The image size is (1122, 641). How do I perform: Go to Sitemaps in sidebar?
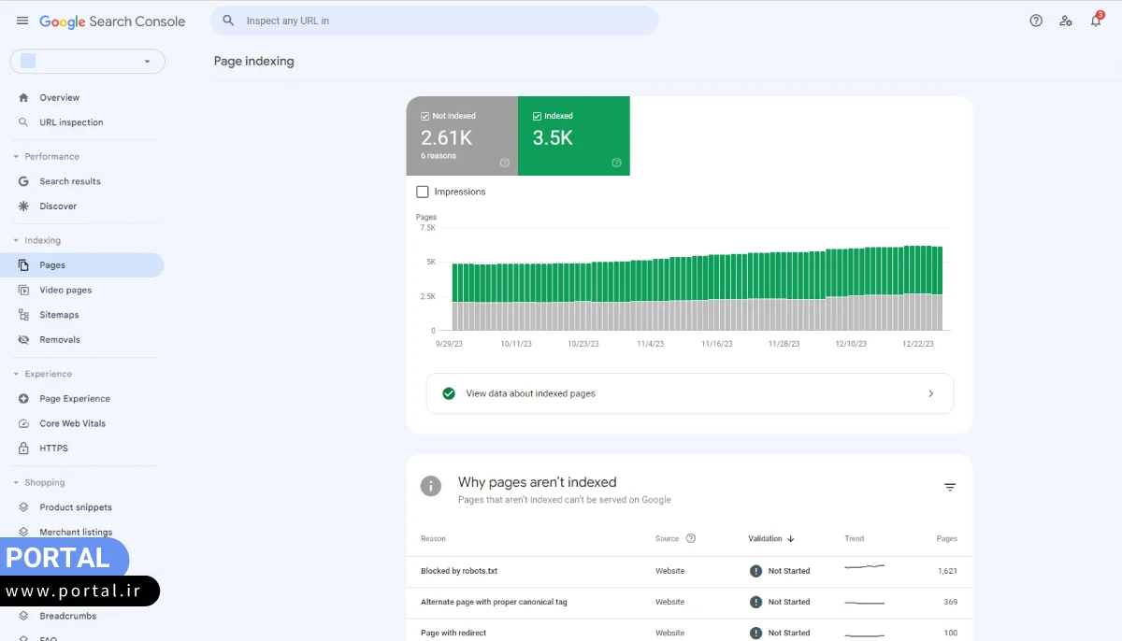(x=59, y=315)
